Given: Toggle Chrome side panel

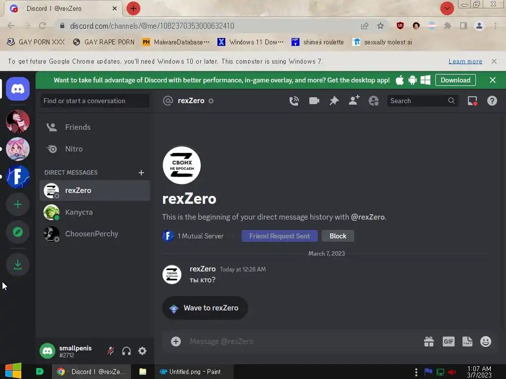Looking at the screenshot, I should pyautogui.click(x=464, y=26).
